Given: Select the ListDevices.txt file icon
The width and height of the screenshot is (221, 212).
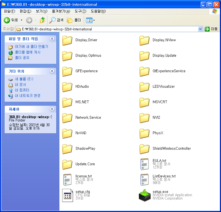Looking at the screenshot, I should point(144,180).
